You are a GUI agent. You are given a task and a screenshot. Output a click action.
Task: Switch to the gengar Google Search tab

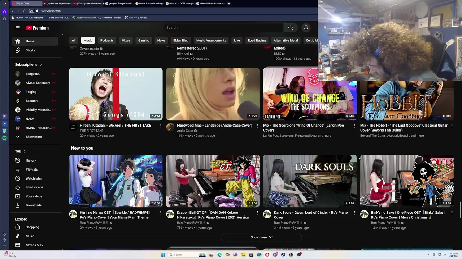point(118,3)
